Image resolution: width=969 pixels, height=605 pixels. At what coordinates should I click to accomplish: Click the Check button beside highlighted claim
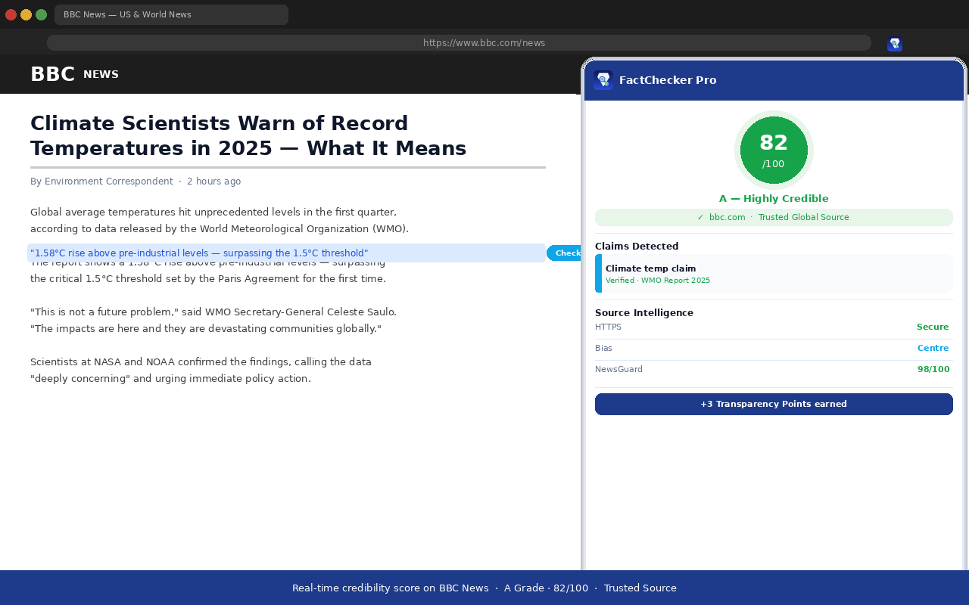tap(564, 253)
